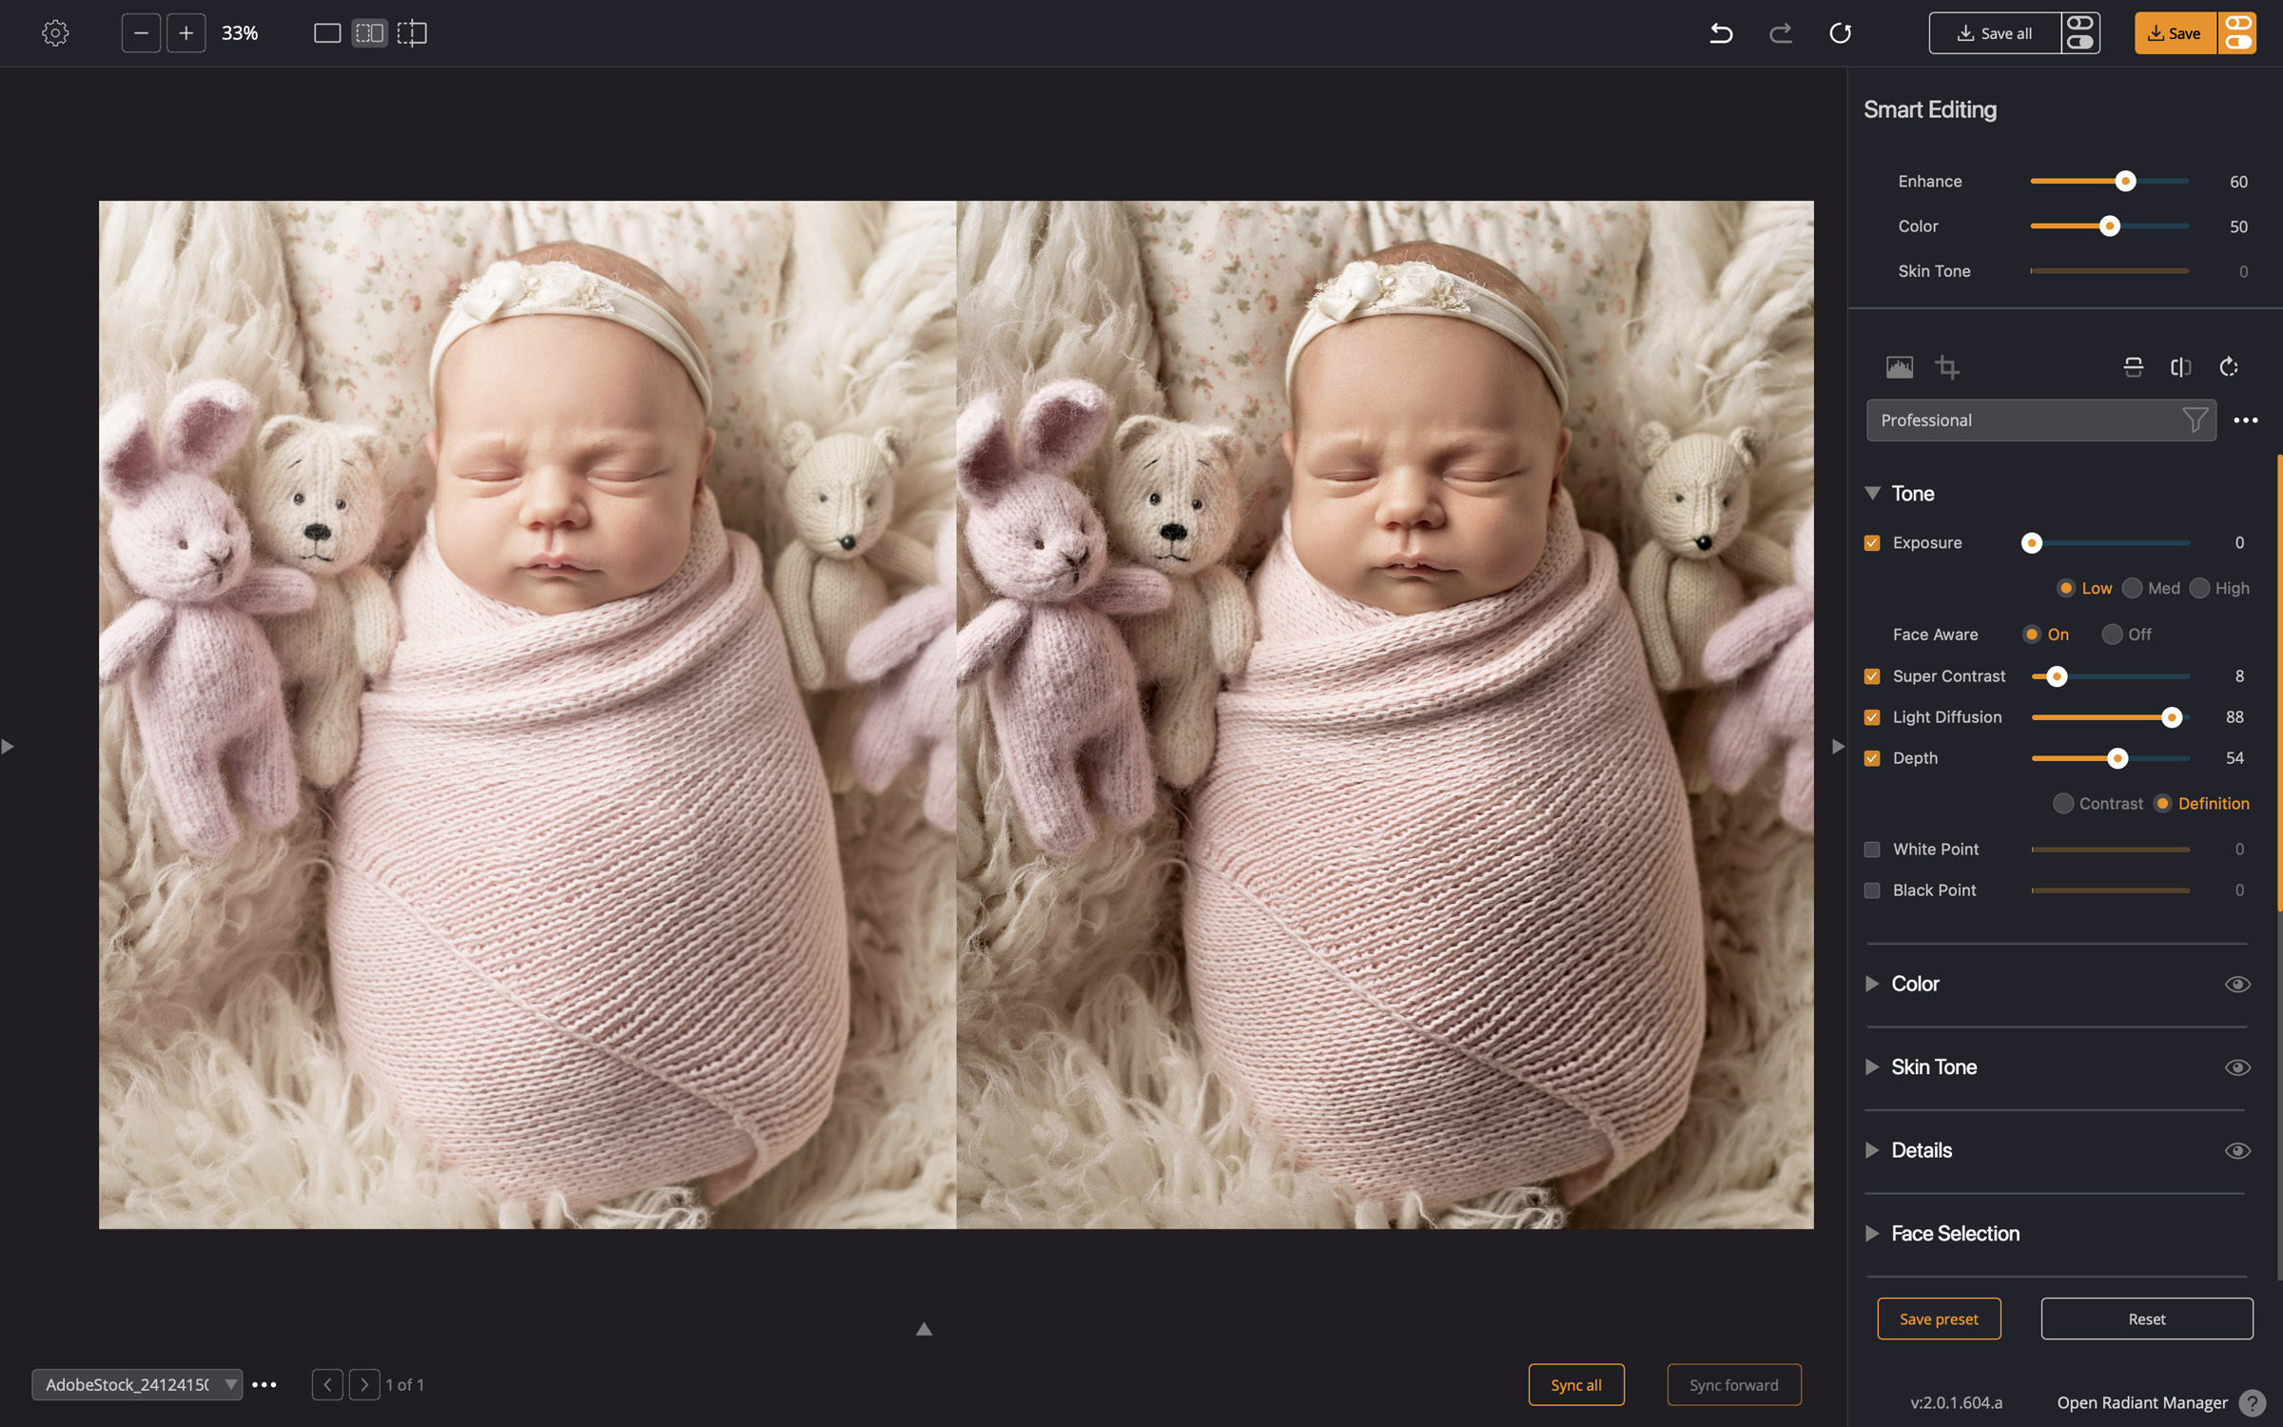Select the Med exposure radio button
The height and width of the screenshot is (1427, 2283).
point(2133,589)
